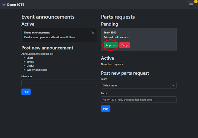Viewport: 198px width, 138px height.
Task: Approve Team 1300's parts request
Action: (111, 45)
